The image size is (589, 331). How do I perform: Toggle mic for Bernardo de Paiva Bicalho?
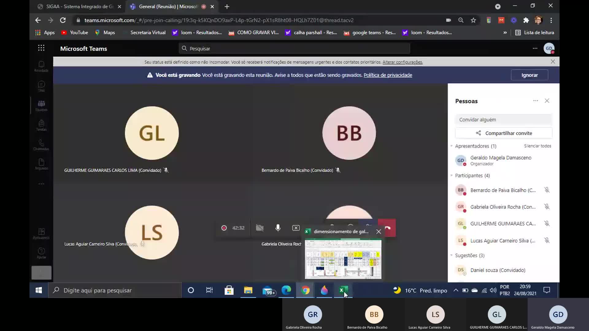(547, 190)
